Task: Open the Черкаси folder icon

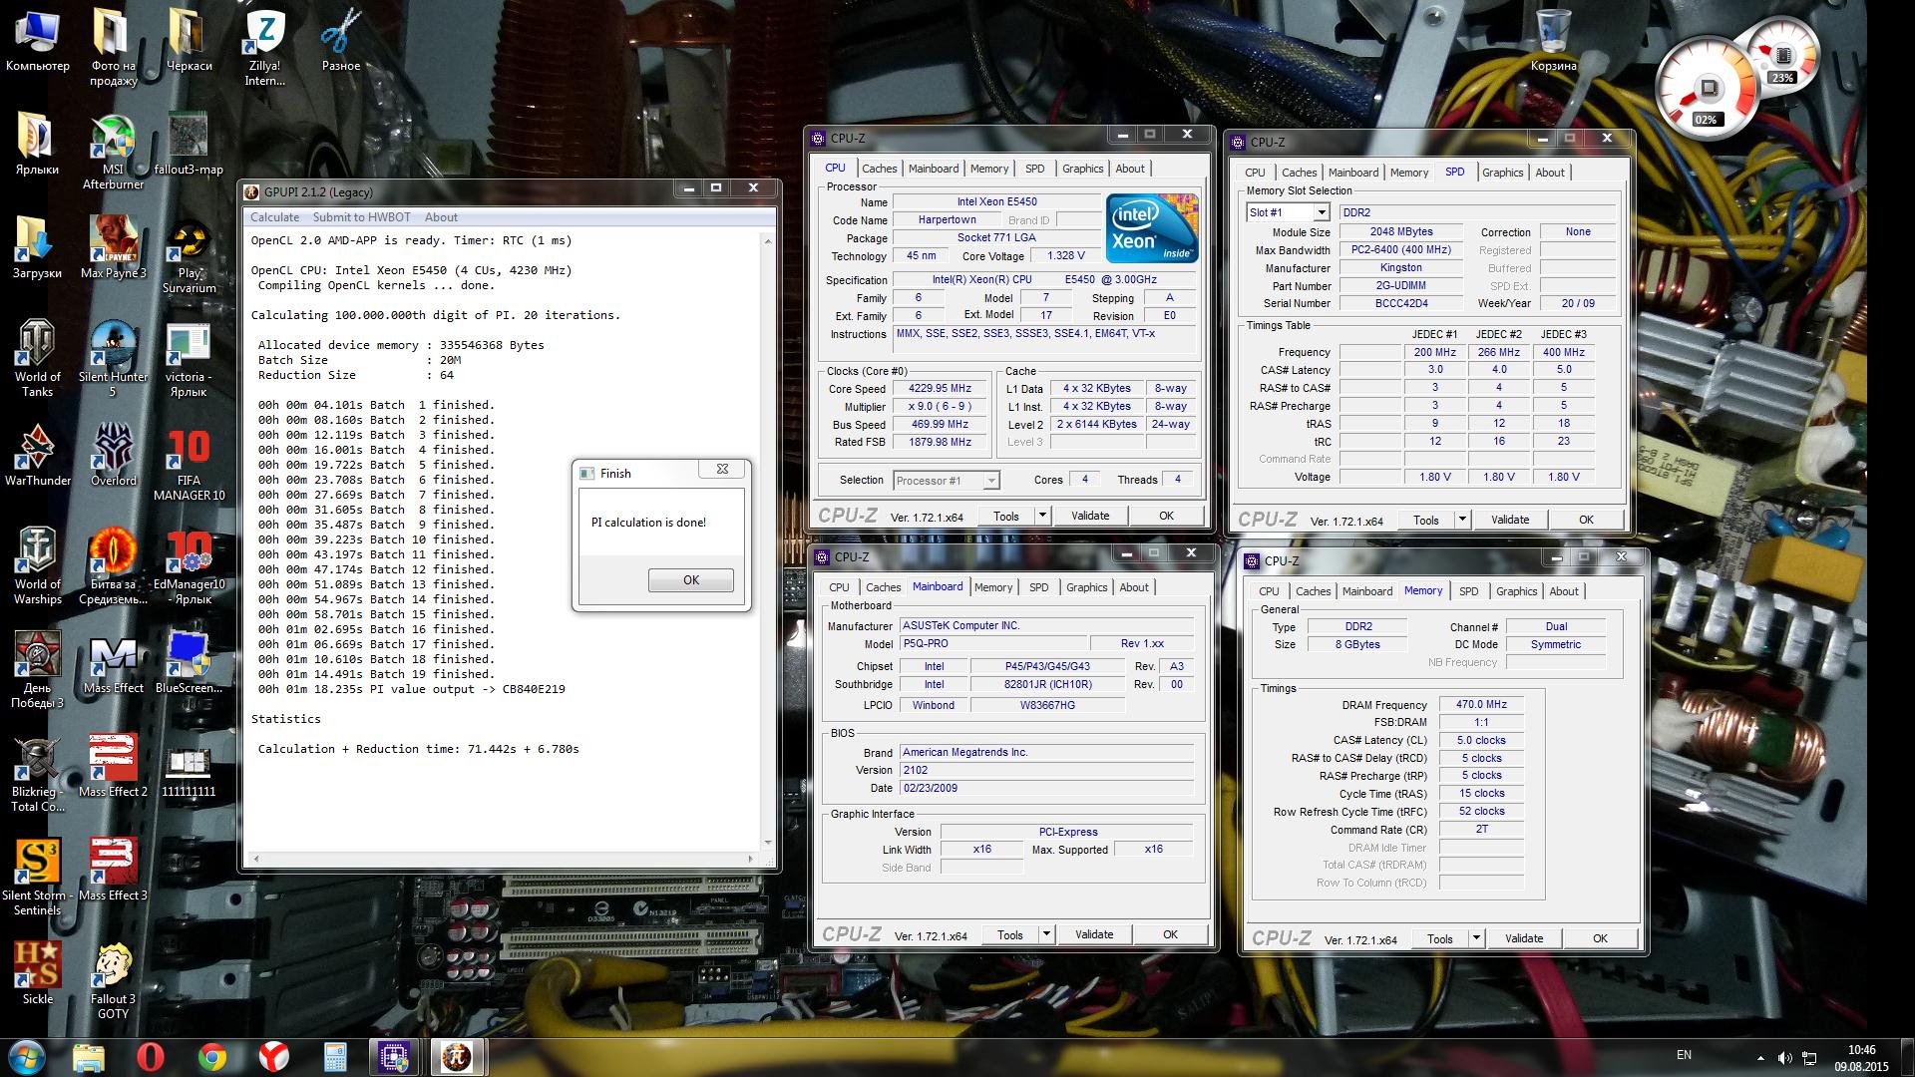Action: 189,43
